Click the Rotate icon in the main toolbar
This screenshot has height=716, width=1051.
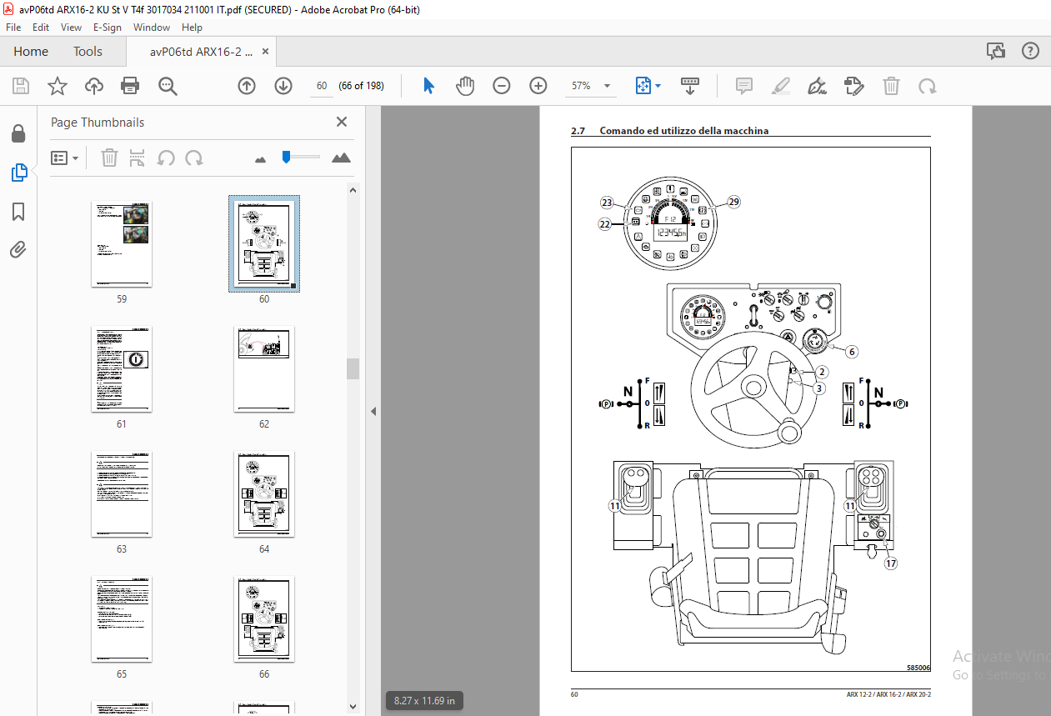927,86
